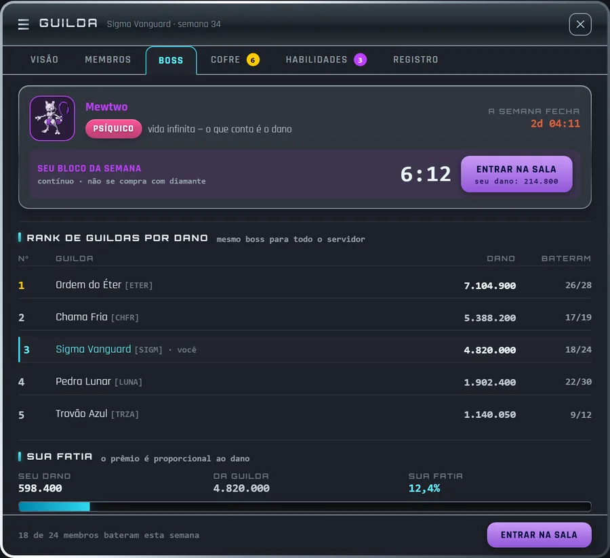Image resolution: width=610 pixels, height=558 pixels.
Task: Click the Mewtwo boss name
Action: 106,107
